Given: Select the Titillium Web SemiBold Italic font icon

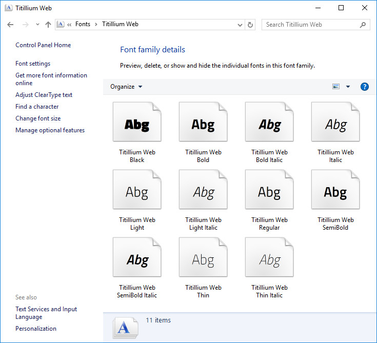Looking at the screenshot, I should (137, 257).
